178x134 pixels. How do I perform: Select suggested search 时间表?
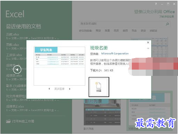[x=153, y=31]
